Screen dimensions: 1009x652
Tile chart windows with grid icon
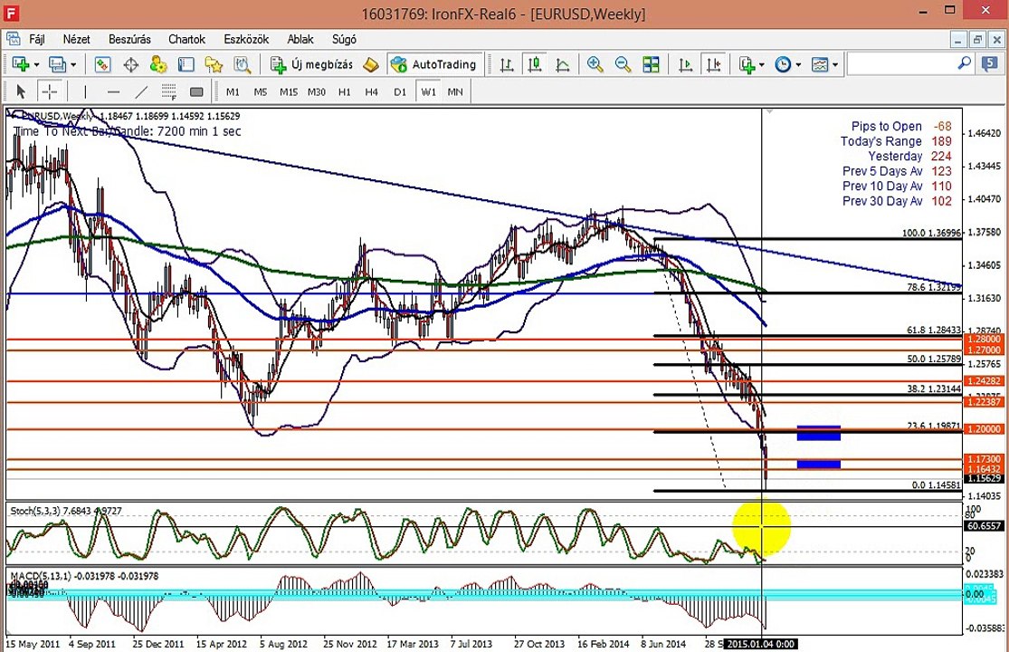click(651, 64)
